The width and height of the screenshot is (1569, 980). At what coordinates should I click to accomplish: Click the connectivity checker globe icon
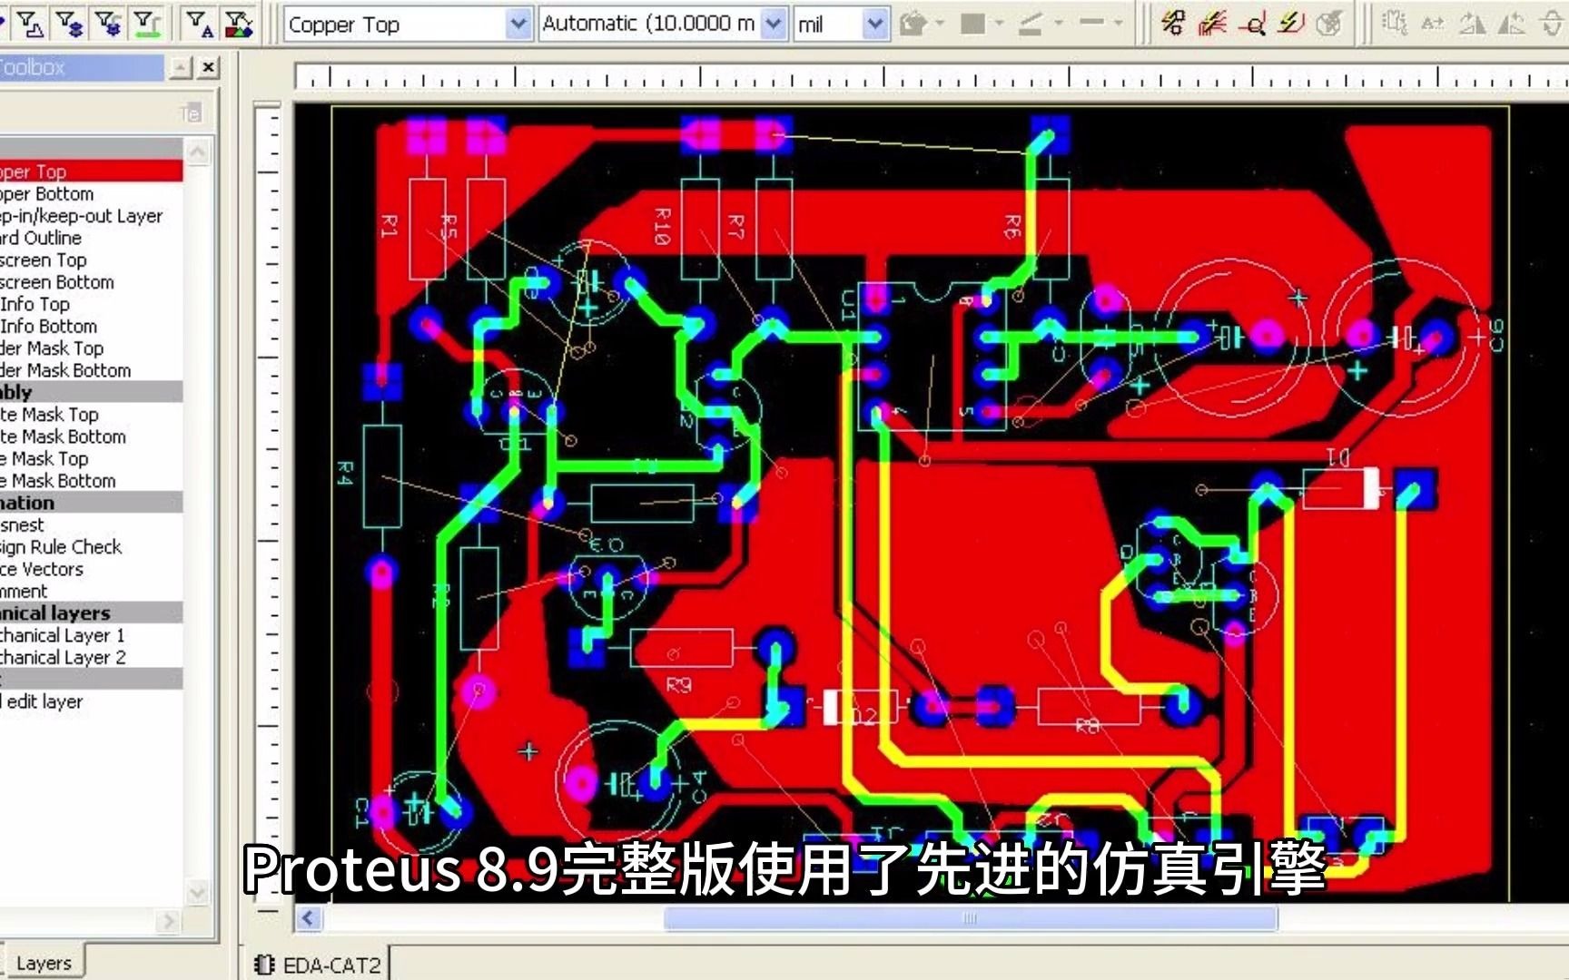1328,24
